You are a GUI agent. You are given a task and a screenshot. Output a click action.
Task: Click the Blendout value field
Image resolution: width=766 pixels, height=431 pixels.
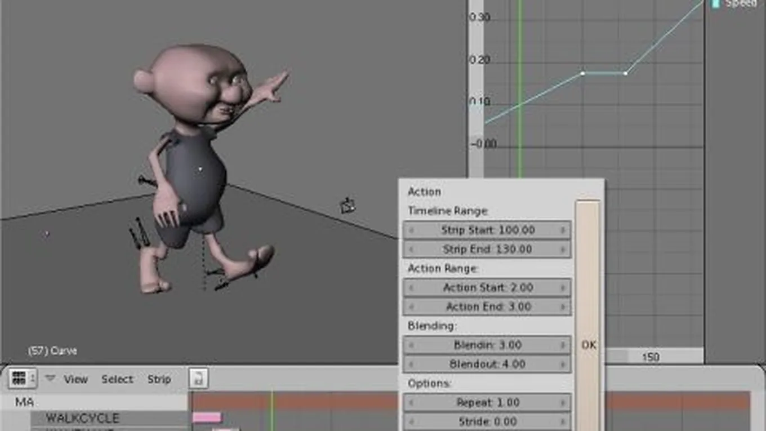point(487,364)
